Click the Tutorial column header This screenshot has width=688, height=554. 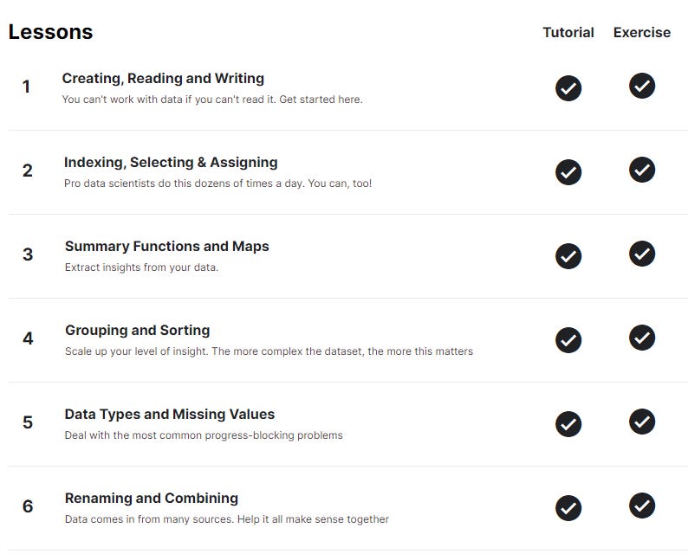tap(568, 32)
